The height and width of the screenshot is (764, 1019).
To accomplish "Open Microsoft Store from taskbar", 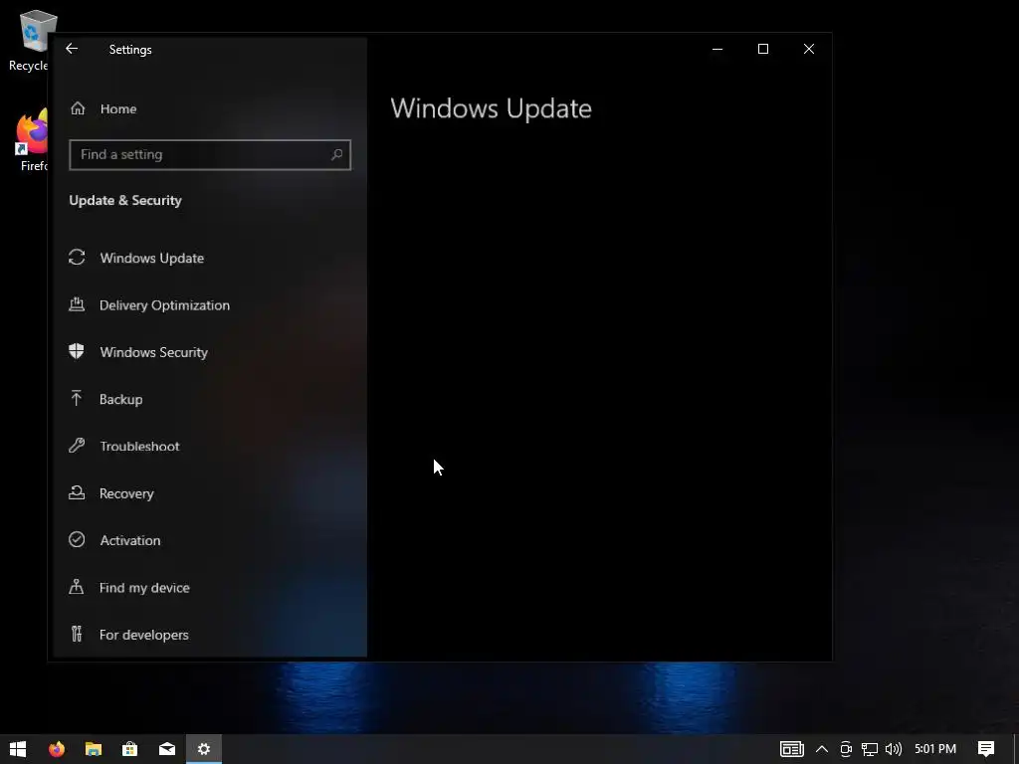I will click(130, 749).
